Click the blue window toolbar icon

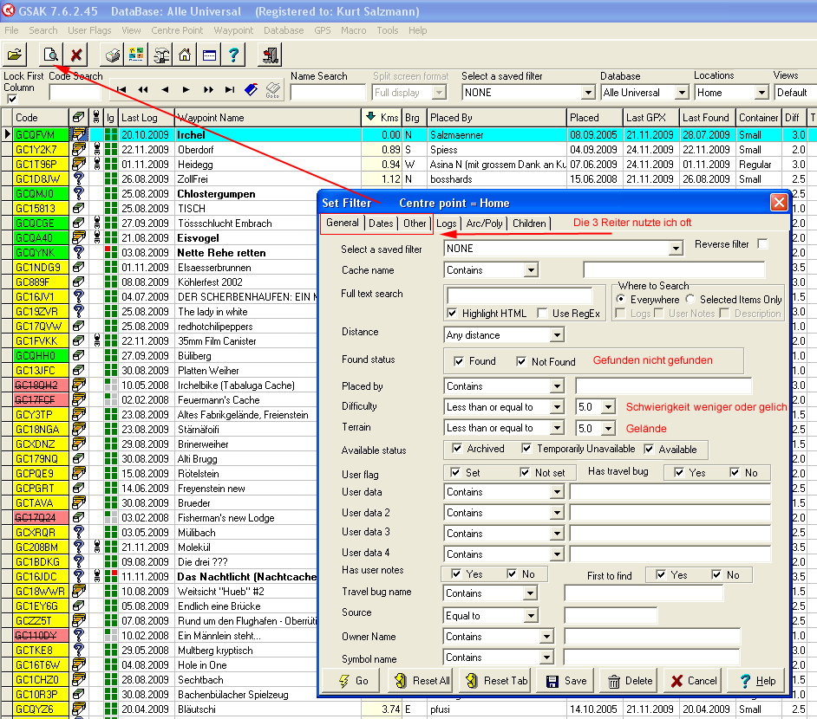209,54
